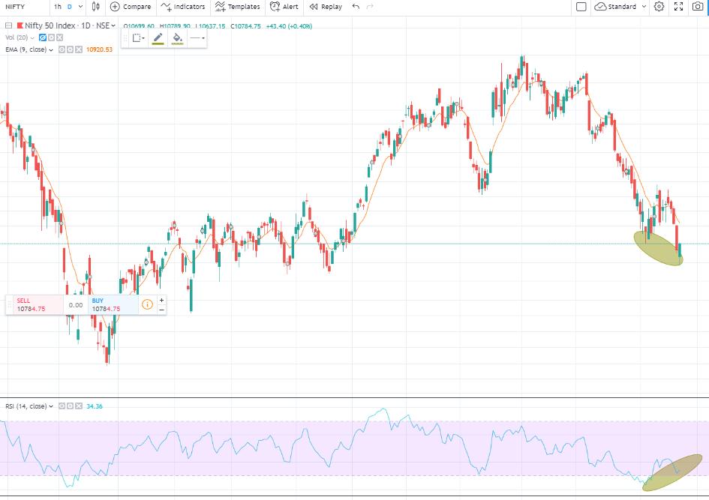Click the close price C10784.75
The image size is (709, 500).
(245, 26)
